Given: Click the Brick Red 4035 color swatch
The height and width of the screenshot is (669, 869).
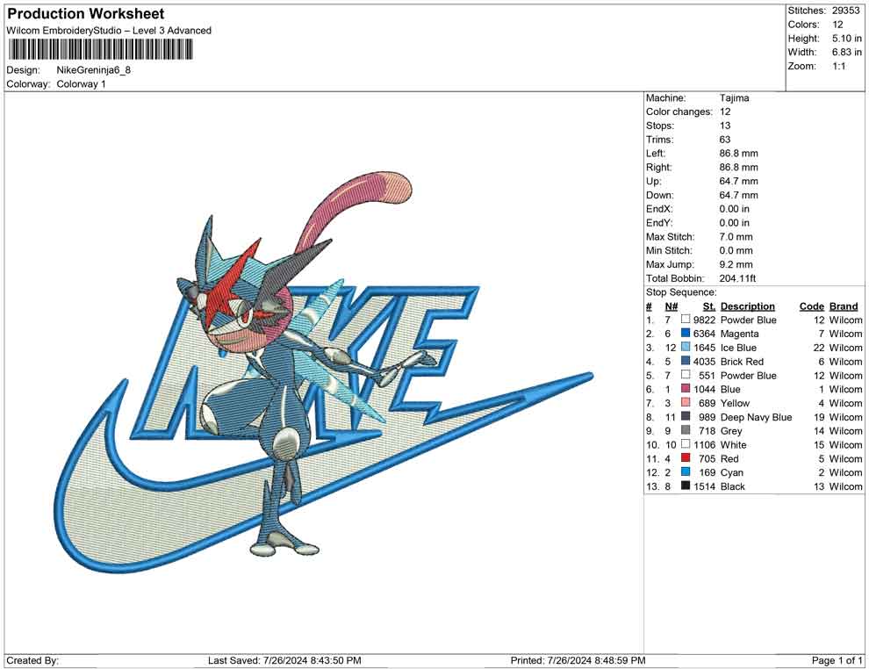Looking at the screenshot, I should coord(686,361).
